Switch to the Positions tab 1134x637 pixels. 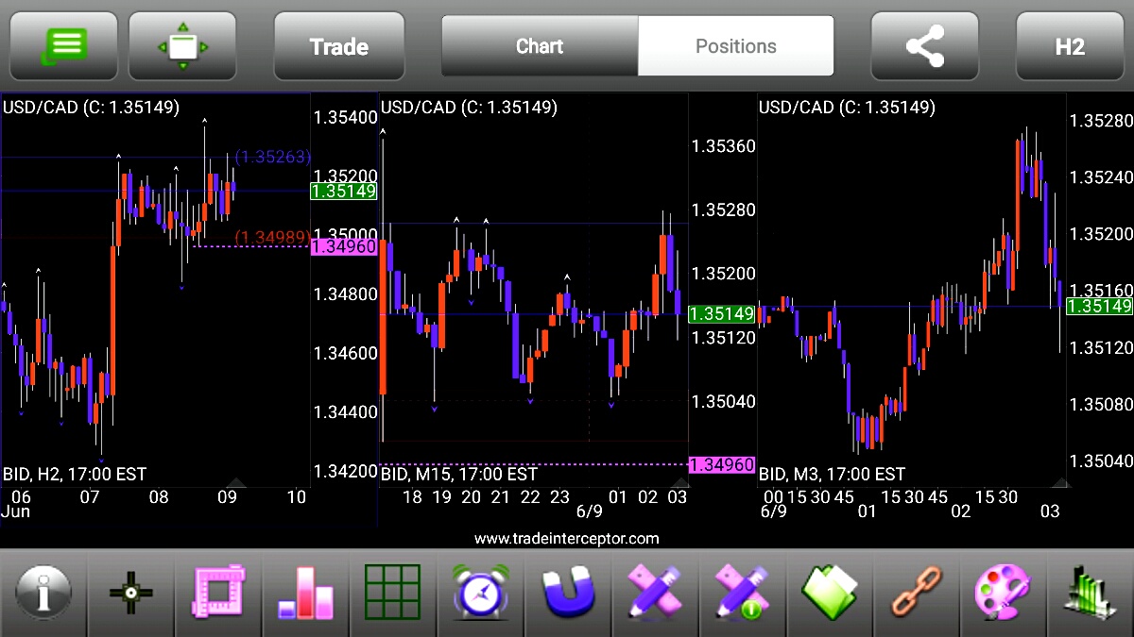point(736,46)
